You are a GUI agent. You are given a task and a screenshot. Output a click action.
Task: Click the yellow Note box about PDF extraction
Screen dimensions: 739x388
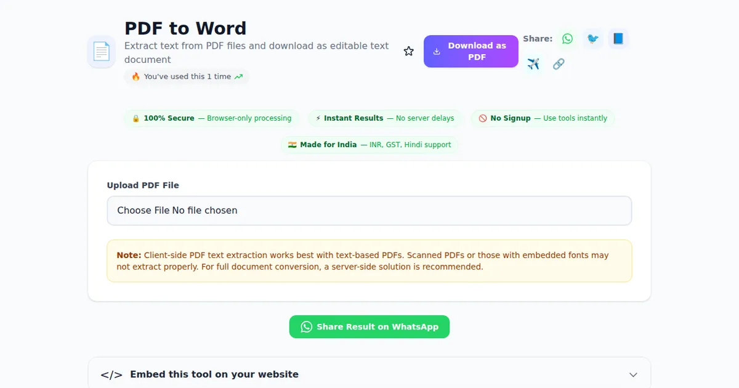[369, 261]
